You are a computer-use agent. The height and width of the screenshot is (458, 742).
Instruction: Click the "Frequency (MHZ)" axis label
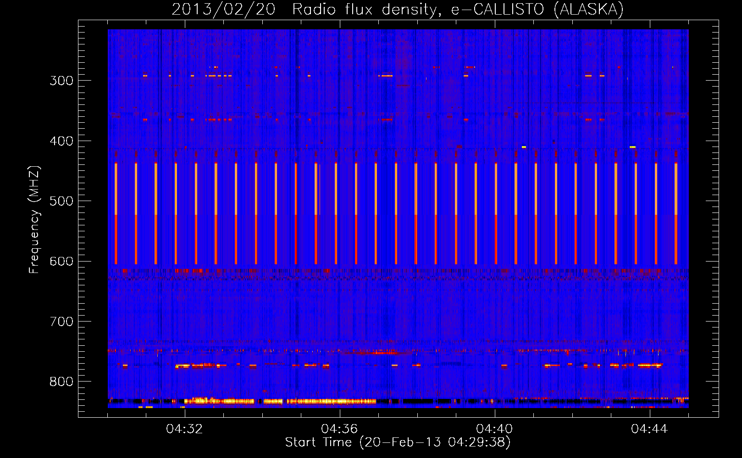(34, 220)
